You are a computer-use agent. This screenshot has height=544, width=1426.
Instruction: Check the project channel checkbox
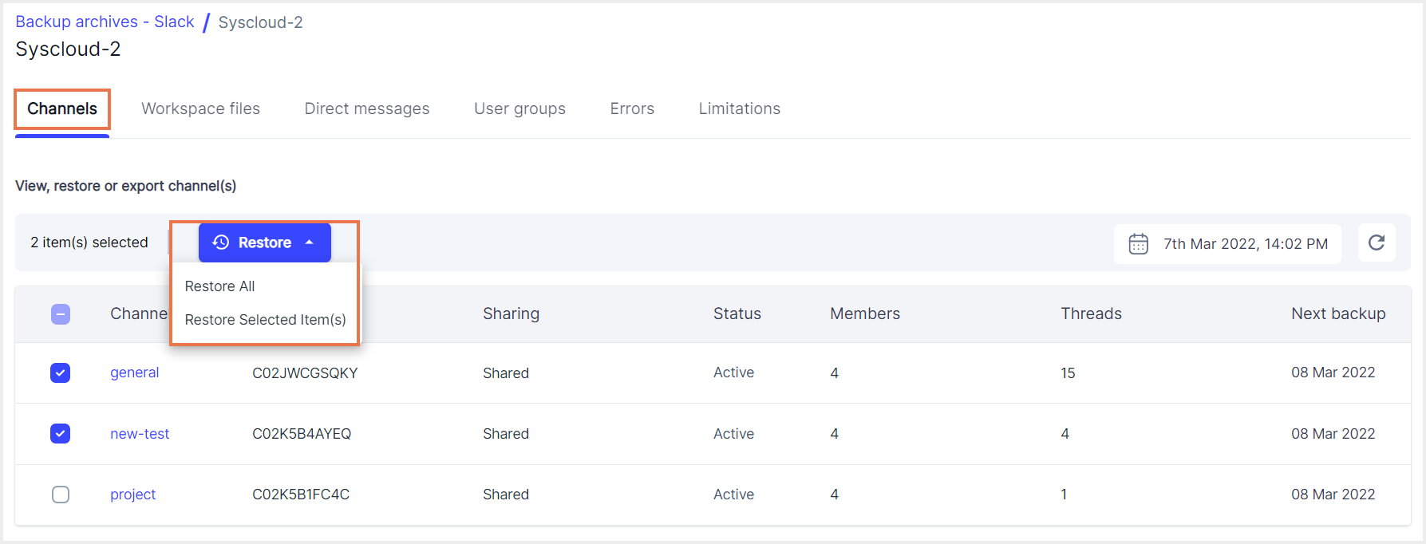pos(61,495)
